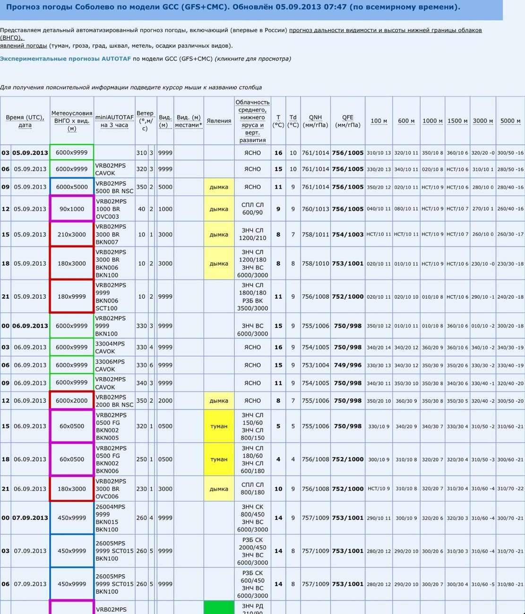
Task: Select the 1500 м column header
Action: (457, 121)
